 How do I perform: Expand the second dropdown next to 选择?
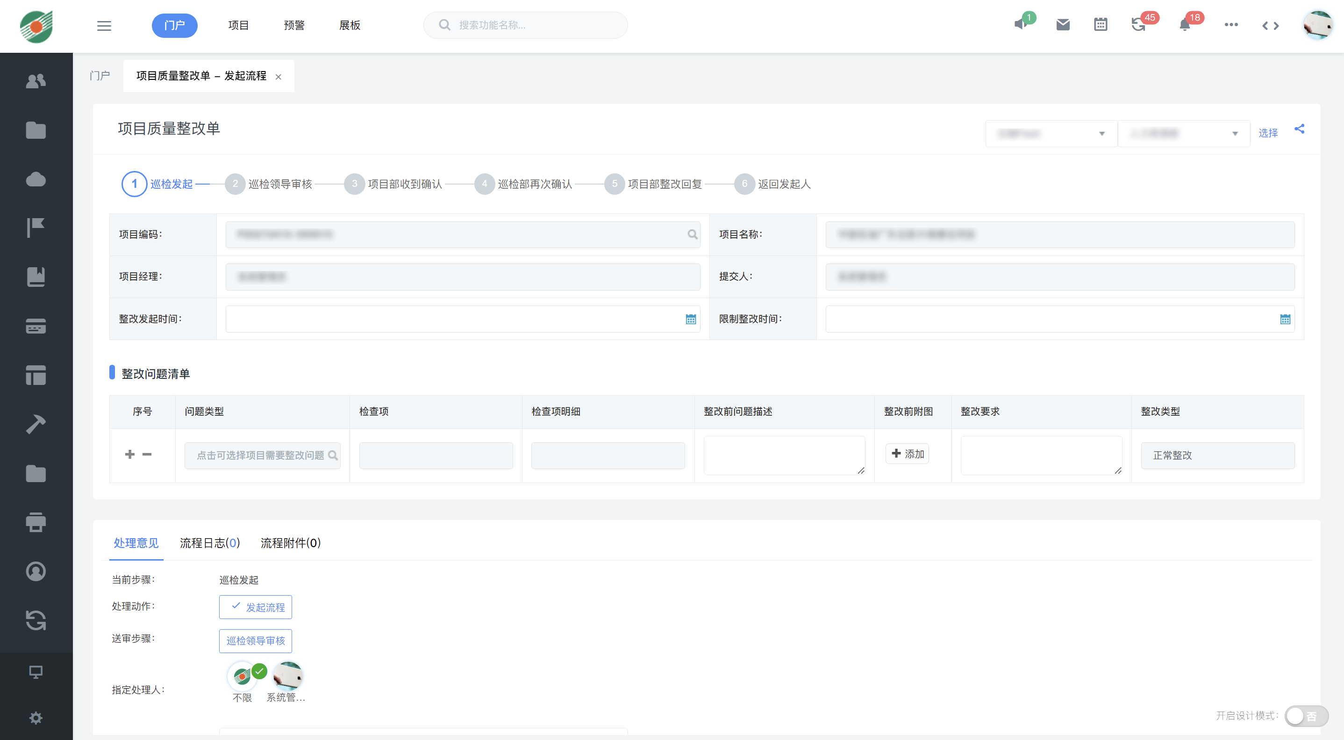[x=1183, y=134]
